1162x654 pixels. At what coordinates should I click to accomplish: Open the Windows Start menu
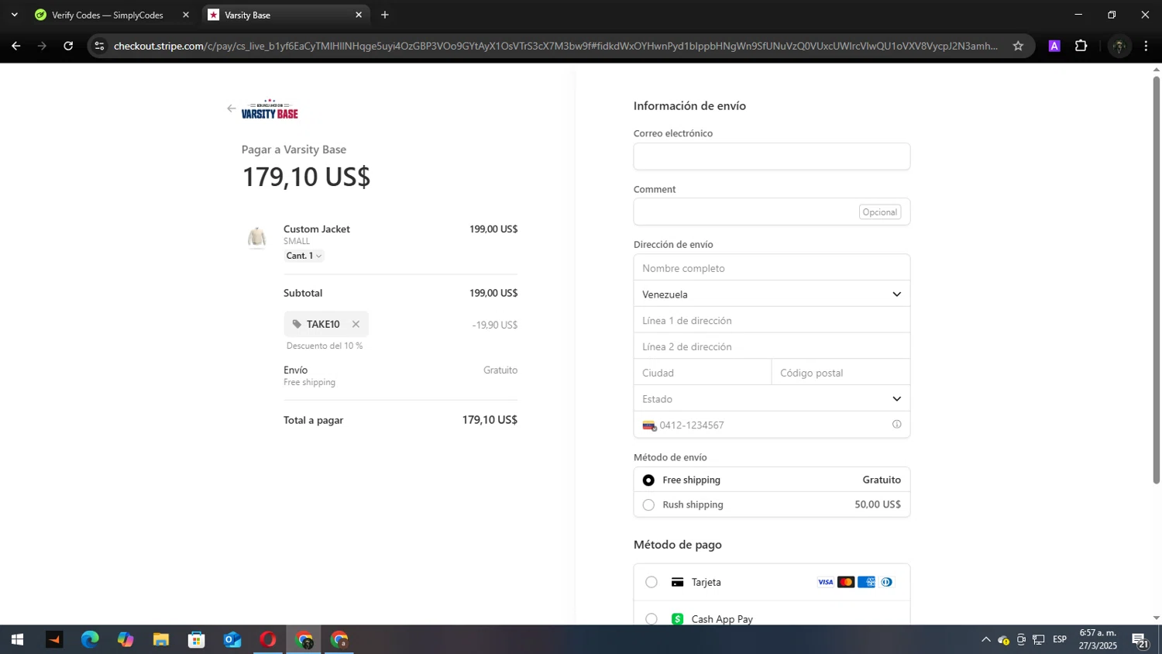[x=17, y=639]
